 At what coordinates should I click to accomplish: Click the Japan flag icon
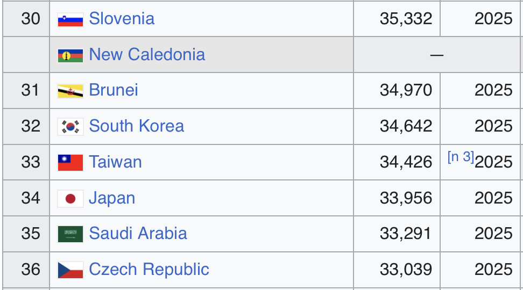point(70,199)
